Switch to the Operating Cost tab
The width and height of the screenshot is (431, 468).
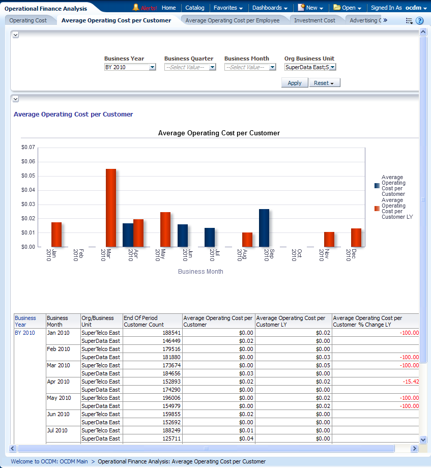(28, 20)
